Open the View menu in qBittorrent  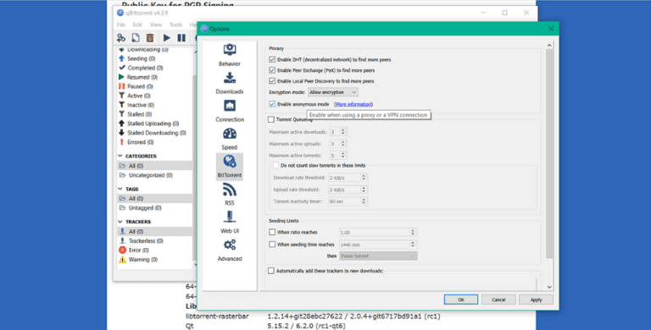click(156, 25)
